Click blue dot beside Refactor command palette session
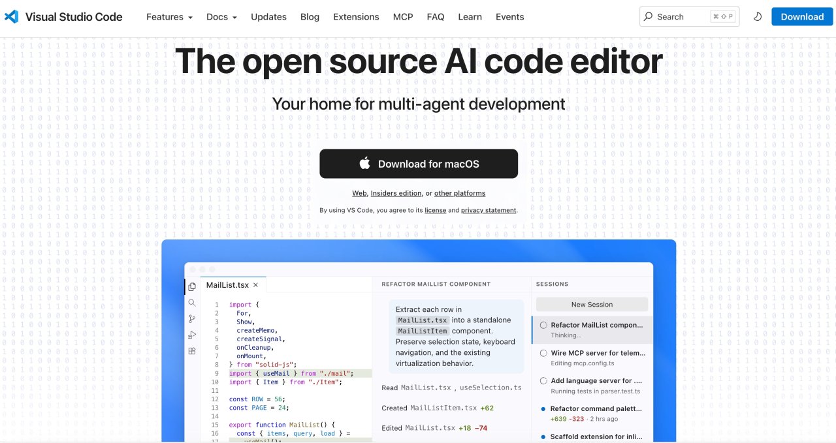 tap(543, 409)
